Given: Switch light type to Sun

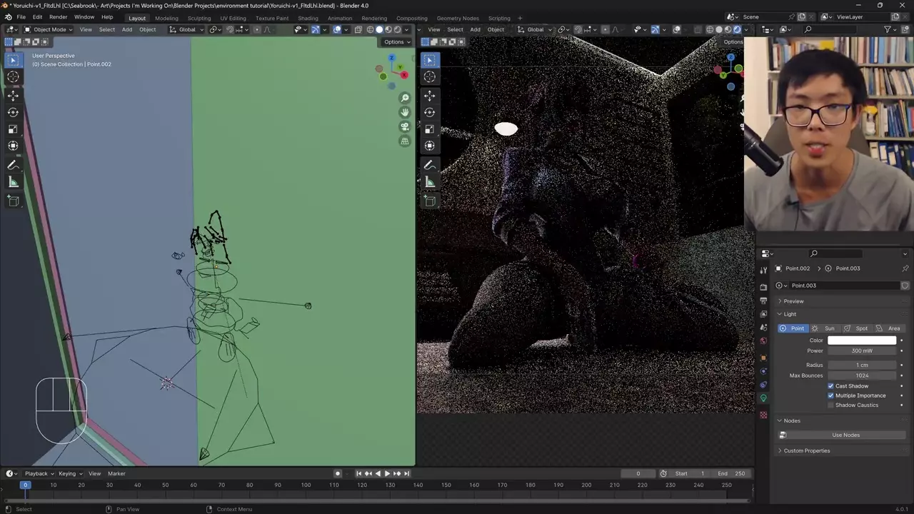Looking at the screenshot, I should pyautogui.click(x=824, y=328).
